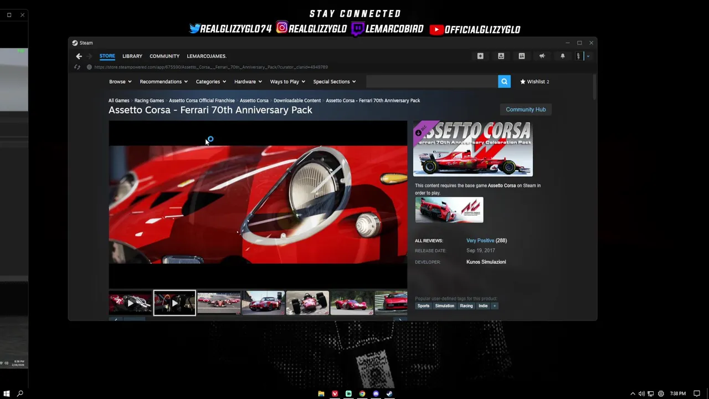Open File Explorer from the taskbar
This screenshot has width=709, height=399.
tap(321, 393)
